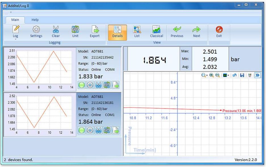The width and height of the screenshot is (266, 167).
Task: Open the Log tool in the ribbon
Action: pos(16,31)
